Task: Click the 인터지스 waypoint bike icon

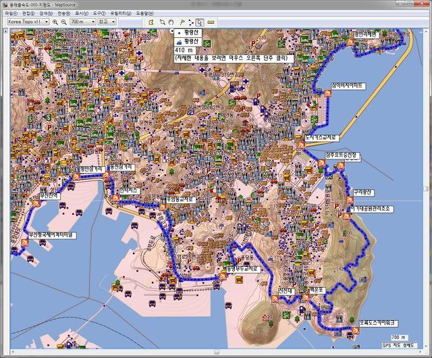Action: (115, 198)
